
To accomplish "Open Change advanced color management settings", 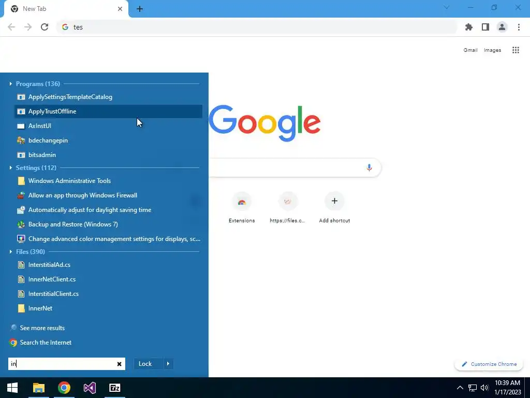I will click(108, 239).
